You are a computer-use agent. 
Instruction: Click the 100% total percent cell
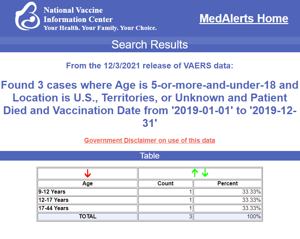[x=227, y=216]
